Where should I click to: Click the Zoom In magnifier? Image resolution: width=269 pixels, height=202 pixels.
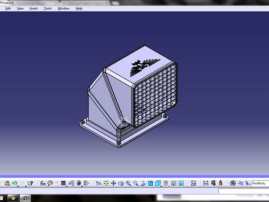coord(128,183)
